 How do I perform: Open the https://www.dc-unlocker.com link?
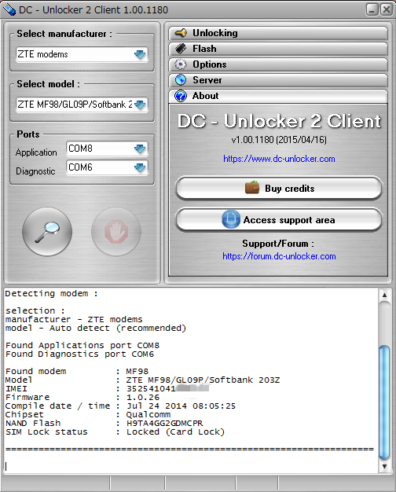point(279,159)
